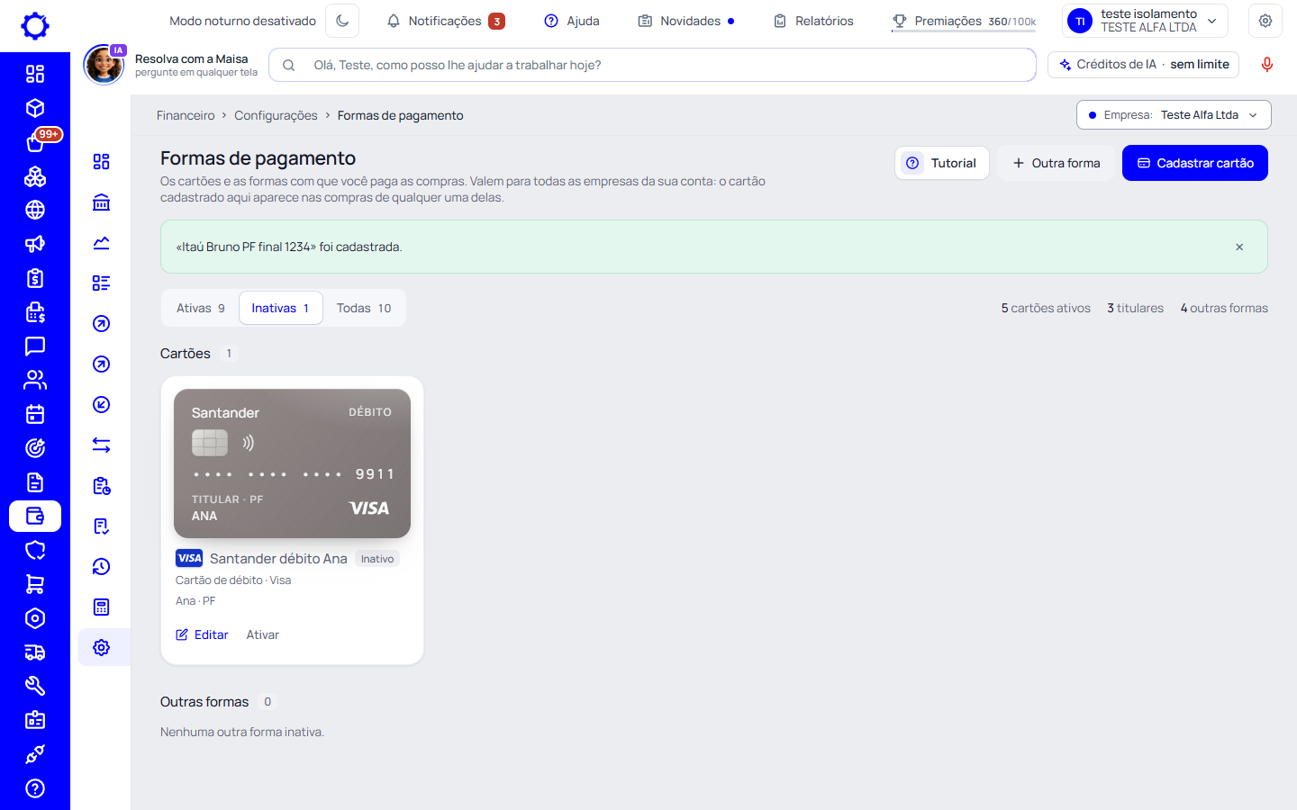Open the megaphone marketing icon in blue sidebar
Viewport: 1297px width, 810px height.
click(x=35, y=244)
